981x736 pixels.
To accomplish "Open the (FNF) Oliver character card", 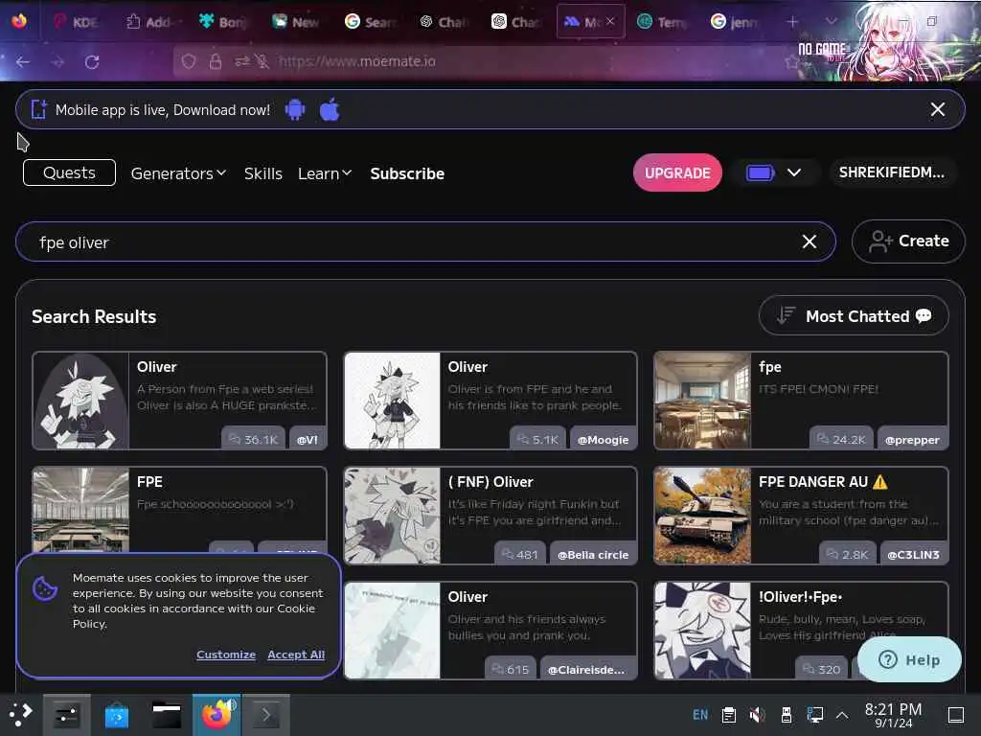I will 490,515.
